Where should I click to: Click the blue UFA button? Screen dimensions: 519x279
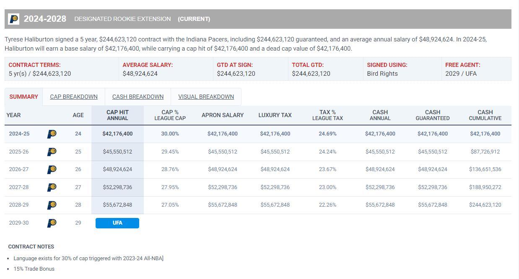pos(117,223)
